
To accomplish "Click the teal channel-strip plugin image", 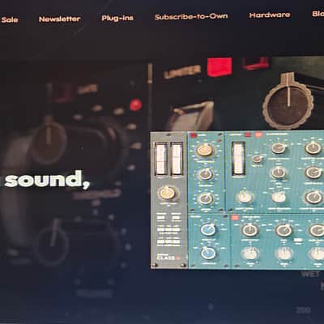I will pos(237,200).
